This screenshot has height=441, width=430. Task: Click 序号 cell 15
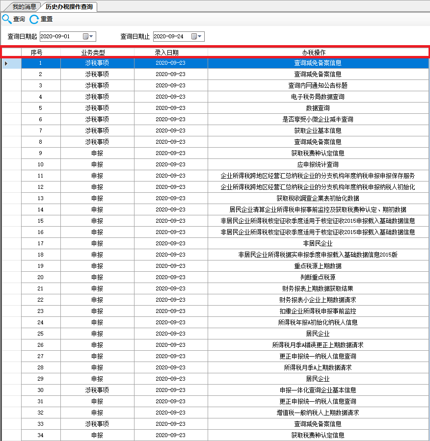pyautogui.click(x=41, y=221)
